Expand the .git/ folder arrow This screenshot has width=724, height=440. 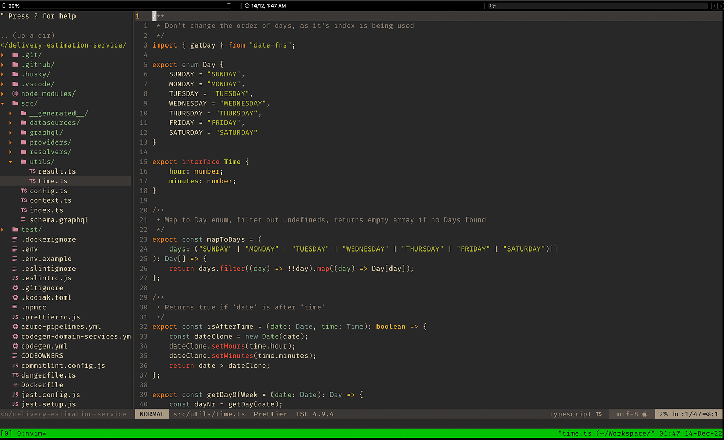[x=2, y=55]
